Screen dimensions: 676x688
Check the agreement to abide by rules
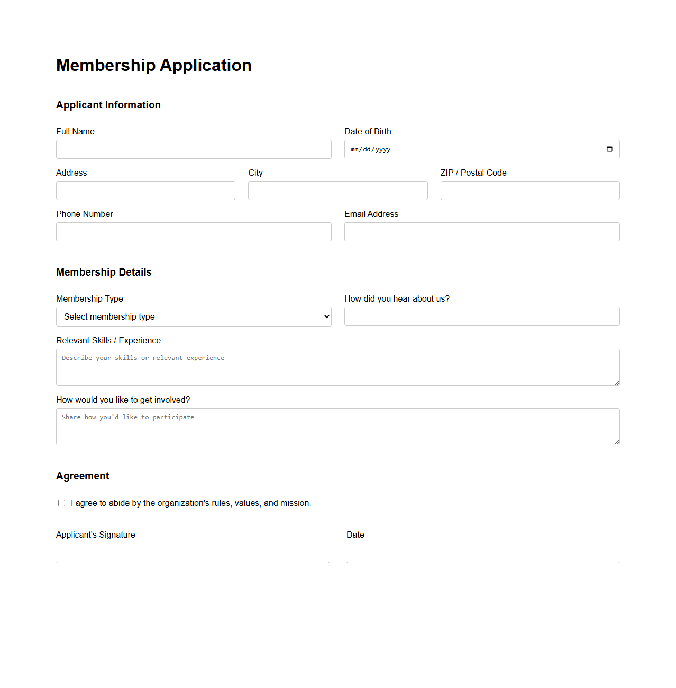click(x=61, y=503)
